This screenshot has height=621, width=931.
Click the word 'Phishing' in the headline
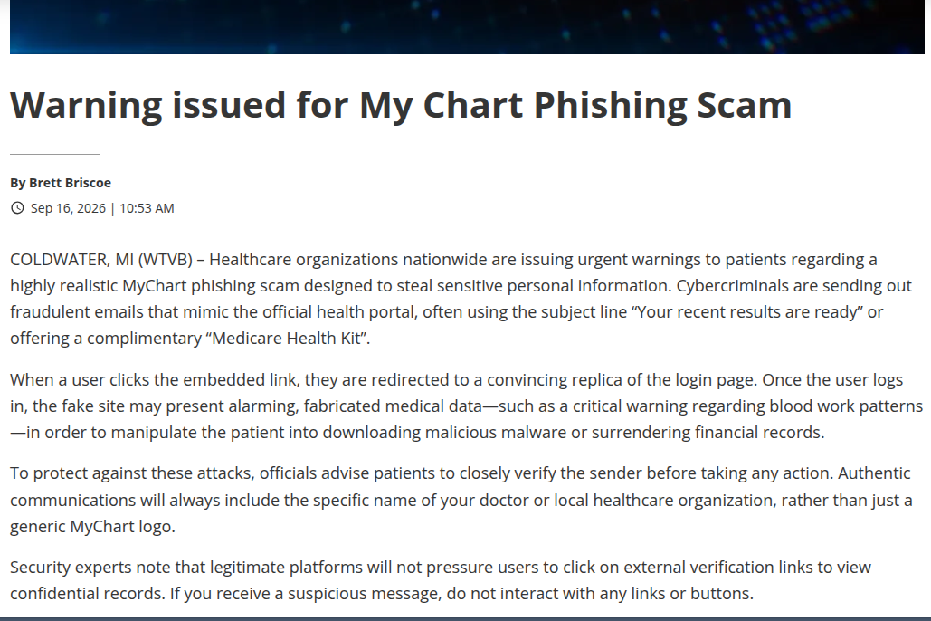(611, 105)
